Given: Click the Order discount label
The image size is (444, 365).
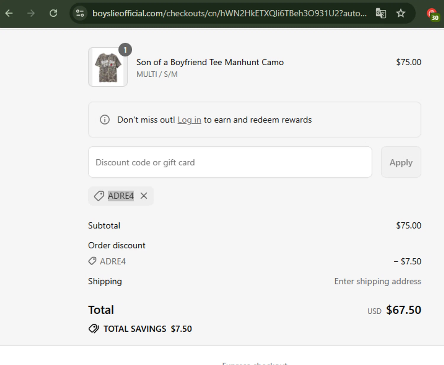Looking at the screenshot, I should (x=117, y=246).
